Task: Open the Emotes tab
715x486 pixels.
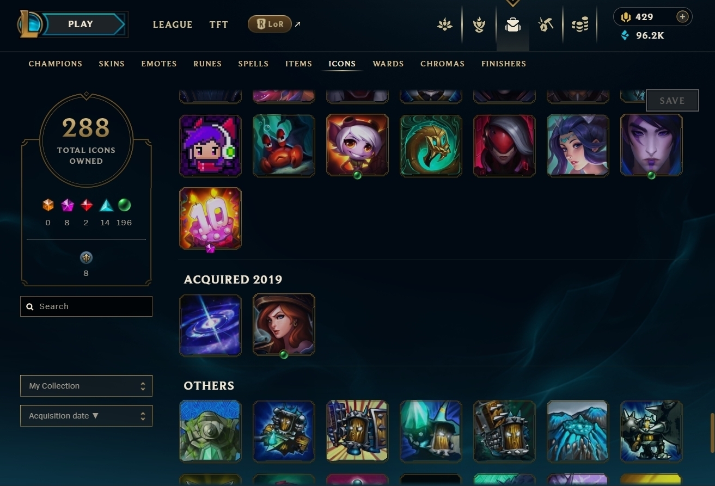Action: tap(159, 64)
